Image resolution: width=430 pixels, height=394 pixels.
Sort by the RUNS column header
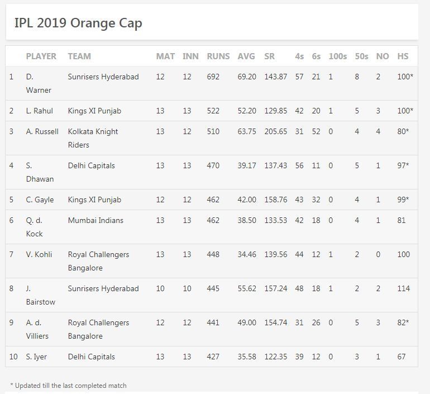coord(218,56)
